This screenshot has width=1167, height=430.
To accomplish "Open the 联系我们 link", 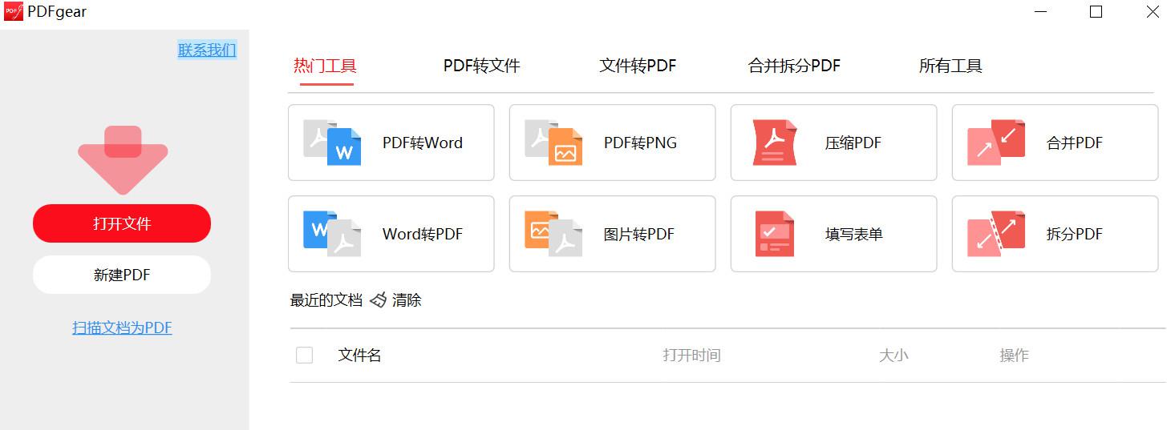I will click(x=207, y=50).
